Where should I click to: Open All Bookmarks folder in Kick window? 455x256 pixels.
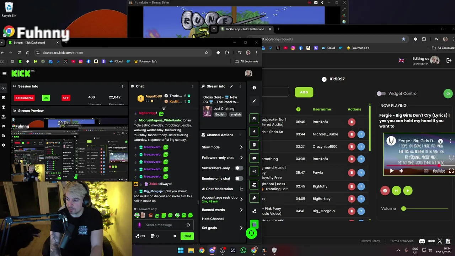tap(247, 62)
